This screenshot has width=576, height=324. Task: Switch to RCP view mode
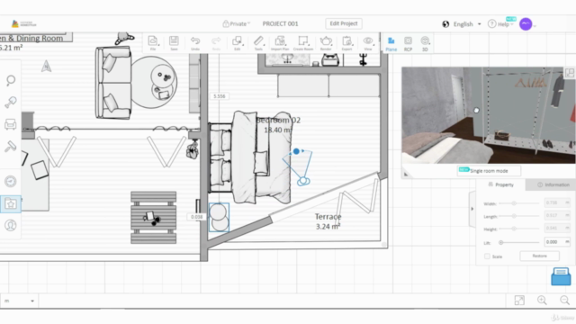tap(408, 43)
